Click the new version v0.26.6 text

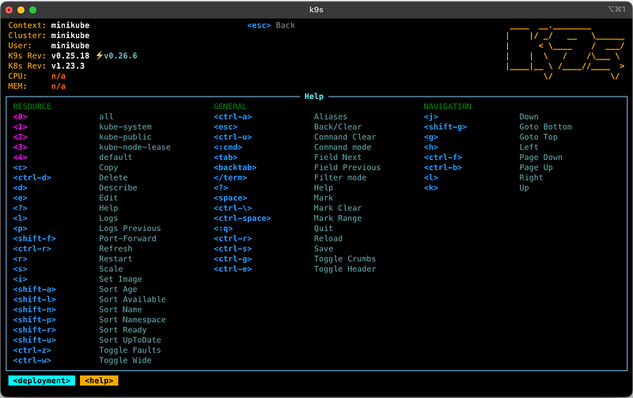pyautogui.click(x=121, y=55)
